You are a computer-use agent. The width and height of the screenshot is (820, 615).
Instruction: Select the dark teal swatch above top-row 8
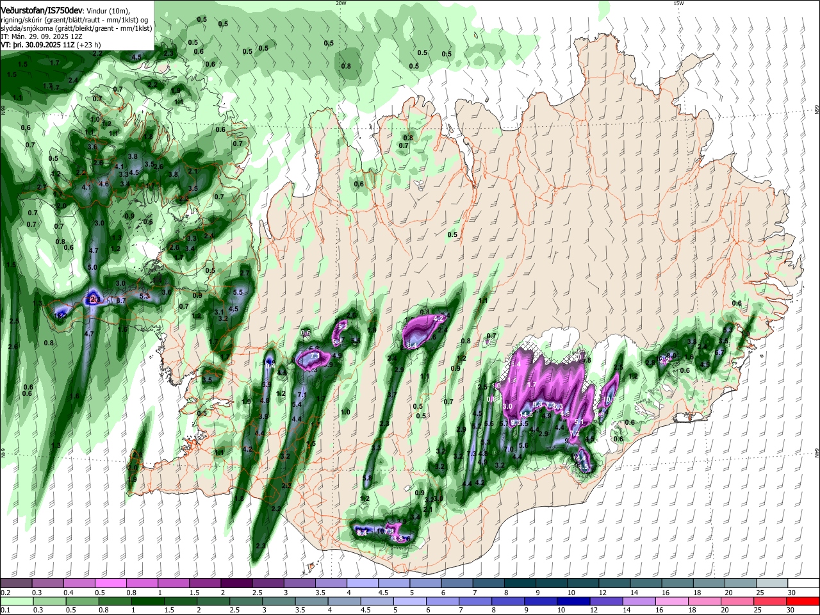(521, 583)
